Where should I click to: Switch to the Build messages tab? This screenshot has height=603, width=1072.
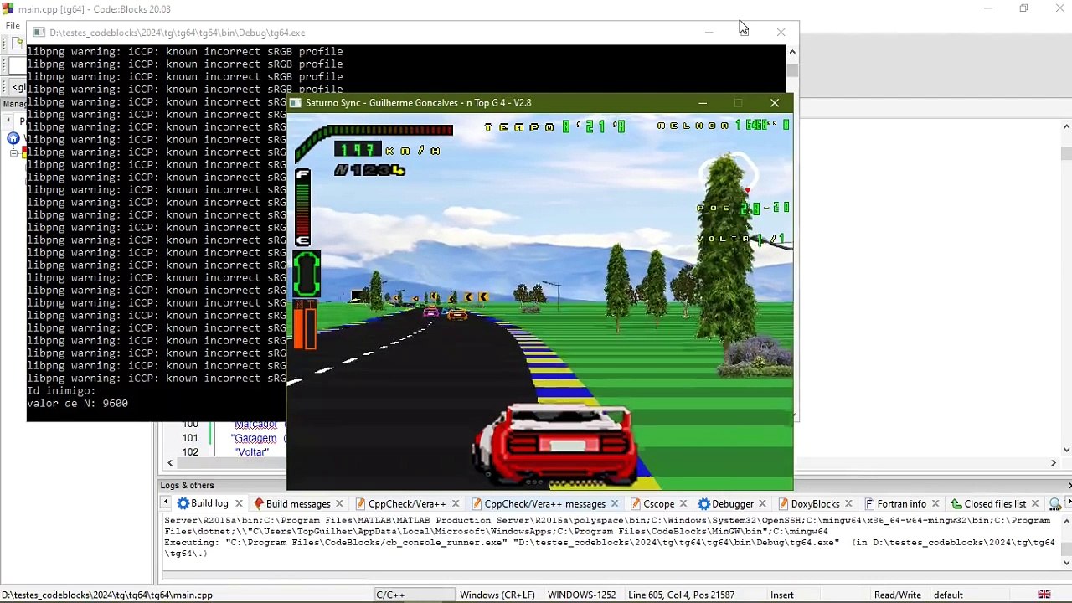click(x=298, y=503)
